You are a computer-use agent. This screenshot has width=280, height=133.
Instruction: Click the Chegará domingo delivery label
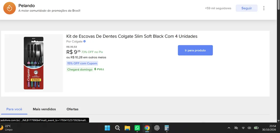pos(80,69)
